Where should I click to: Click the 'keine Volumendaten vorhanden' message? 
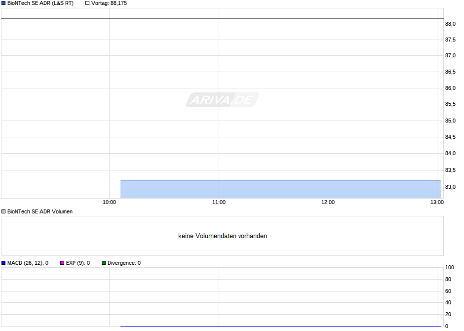click(223, 236)
